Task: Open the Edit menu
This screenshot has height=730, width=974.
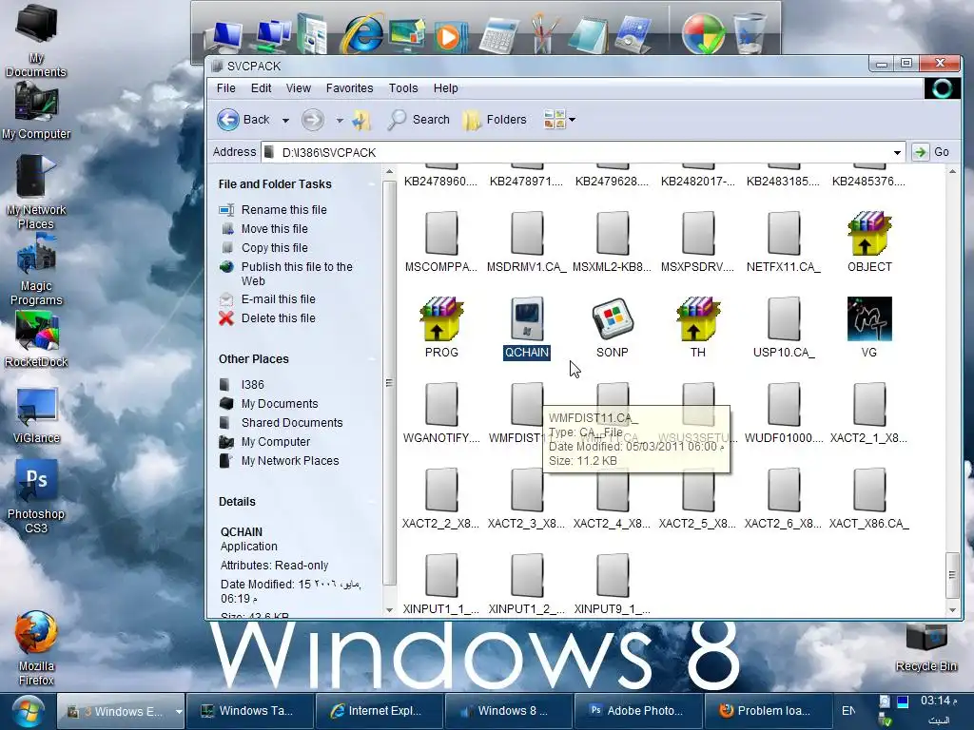Action: coord(261,88)
